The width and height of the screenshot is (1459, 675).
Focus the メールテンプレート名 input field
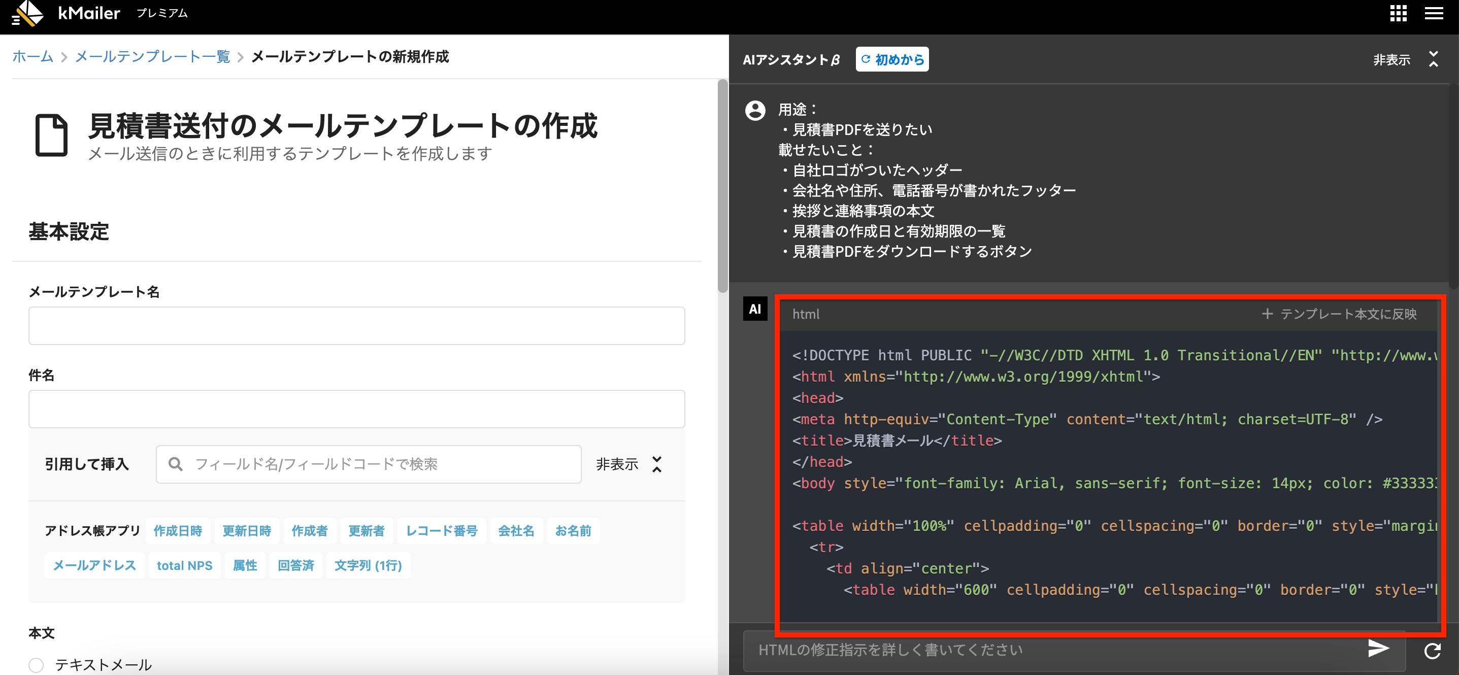point(356,326)
